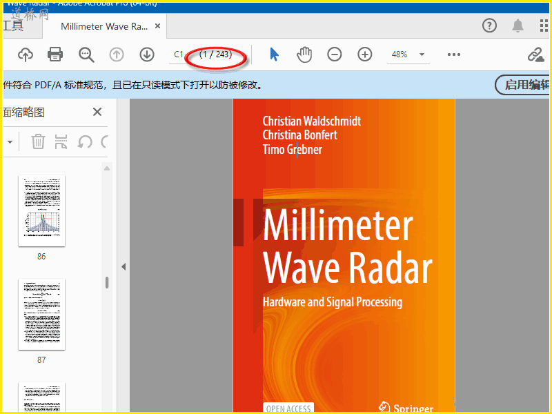This screenshot has width=552, height=414.
Task: Open the 48% zoom level dropdown
Action: [422, 55]
